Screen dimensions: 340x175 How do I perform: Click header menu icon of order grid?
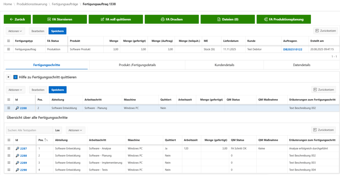9,41
